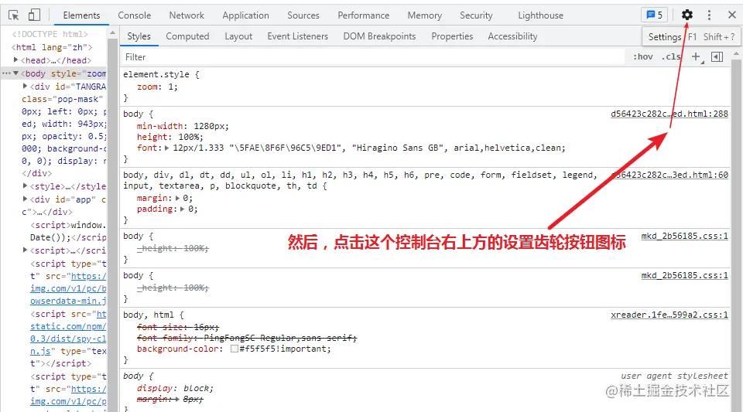This screenshot has width=743, height=412.
Task: Toggle the .cls element classes button
Action: pyautogui.click(x=671, y=56)
